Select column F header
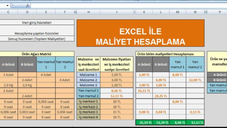Viewport: 227px width, 128px height. pos(65,12)
